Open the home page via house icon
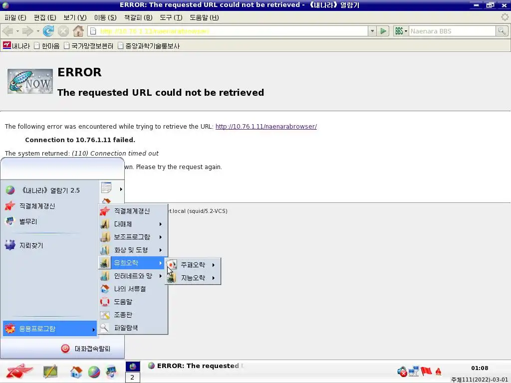This screenshot has height=383, width=511. 78,31
